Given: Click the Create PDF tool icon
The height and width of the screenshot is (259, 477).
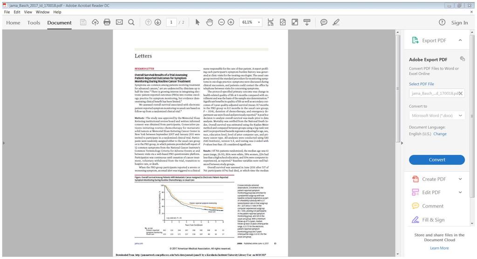Looking at the screenshot, I should coord(415,179).
